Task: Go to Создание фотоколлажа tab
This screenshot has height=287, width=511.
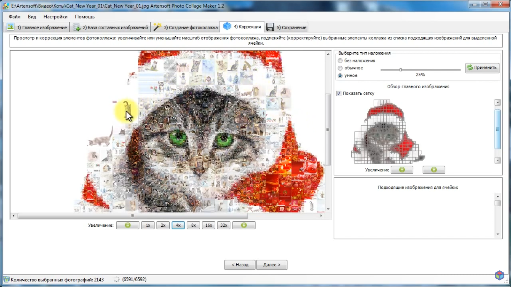Action: [x=186, y=27]
